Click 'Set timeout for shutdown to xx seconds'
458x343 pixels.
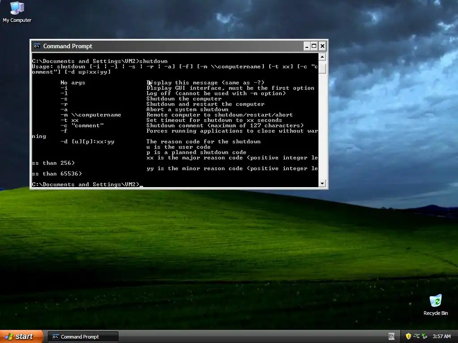pyautogui.click(x=214, y=120)
